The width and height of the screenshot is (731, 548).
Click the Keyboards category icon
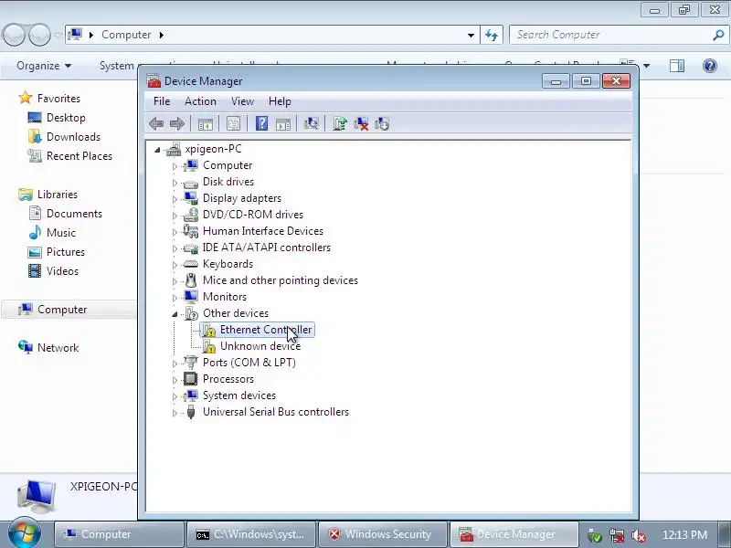[190, 264]
